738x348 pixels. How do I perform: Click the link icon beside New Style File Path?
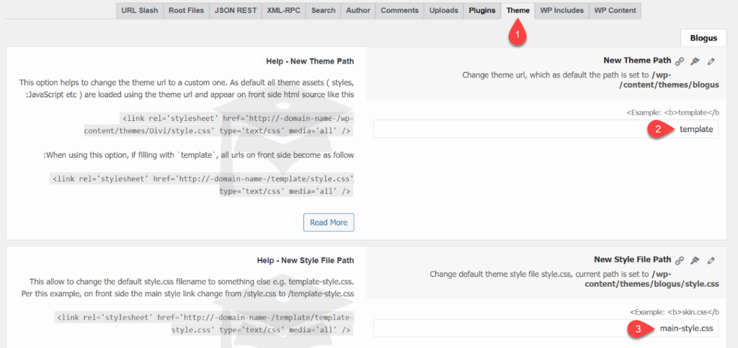680,260
